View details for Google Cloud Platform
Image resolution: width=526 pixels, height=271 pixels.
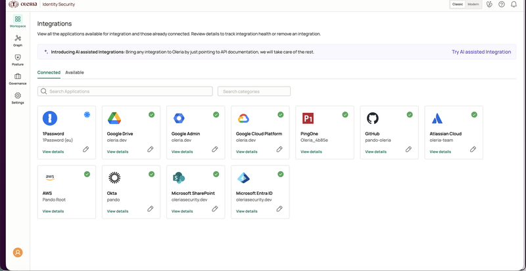pos(247,152)
